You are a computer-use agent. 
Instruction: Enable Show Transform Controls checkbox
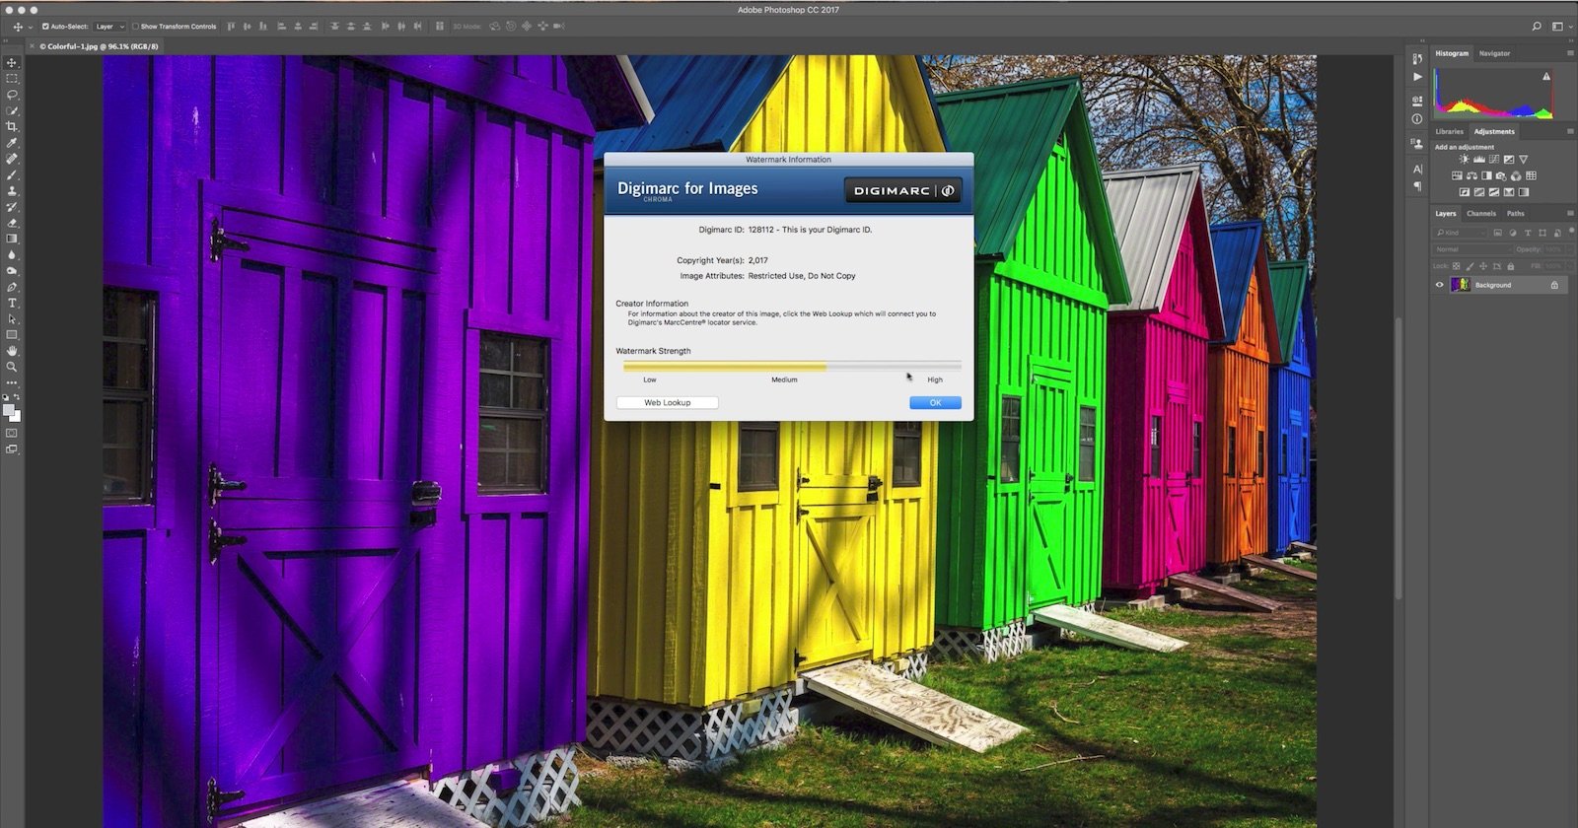(136, 27)
